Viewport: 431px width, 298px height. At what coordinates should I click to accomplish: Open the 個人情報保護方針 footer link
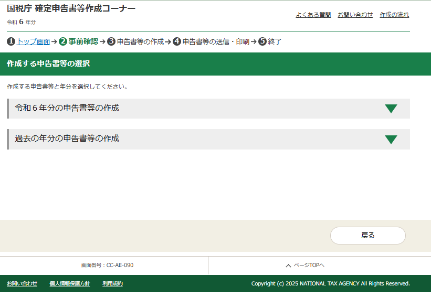pos(70,284)
